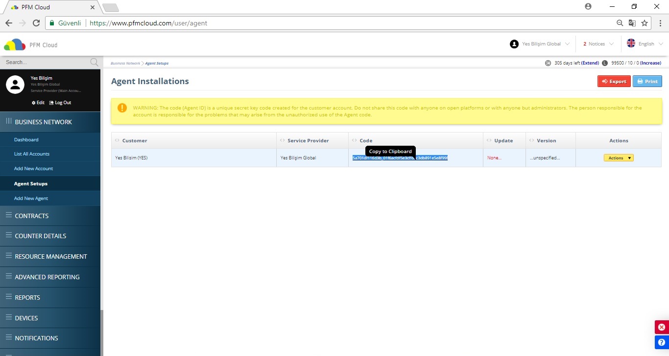Open the Chrome menu with three dots
The height and width of the screenshot is (356, 669).
[659, 23]
